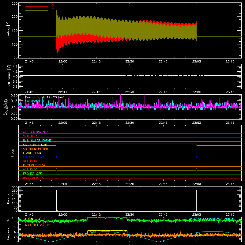The width and height of the screenshot is (245, 245).
Task: Click the yellow FRONT_RATIO plateau curve
Action: coord(107,231)
